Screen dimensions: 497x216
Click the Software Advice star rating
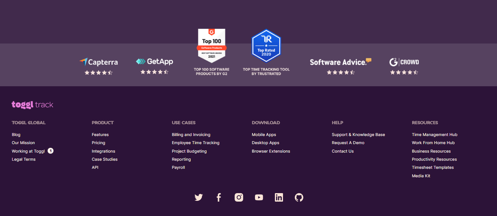coord(341,72)
